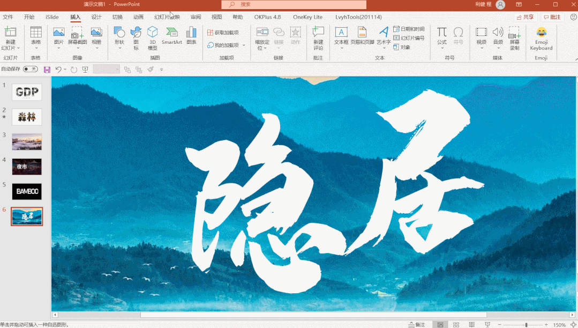Viewport: 578px width, 328px height.
Task: Select slide 2 森林 thumbnail
Action: 27,117
